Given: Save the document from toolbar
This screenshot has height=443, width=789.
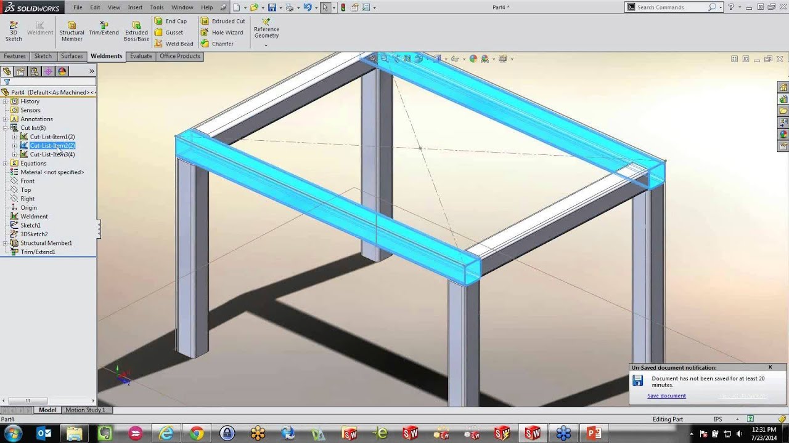Looking at the screenshot, I should 272,7.
